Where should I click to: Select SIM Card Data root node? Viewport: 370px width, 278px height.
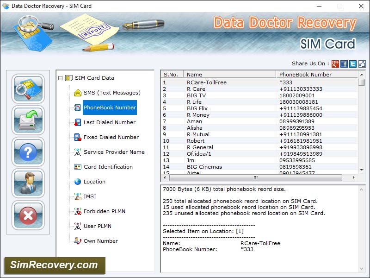[x=94, y=78]
